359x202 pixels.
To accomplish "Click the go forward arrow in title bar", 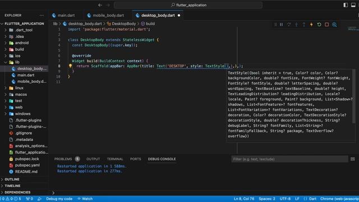I will pyautogui.click(x=108, y=5).
